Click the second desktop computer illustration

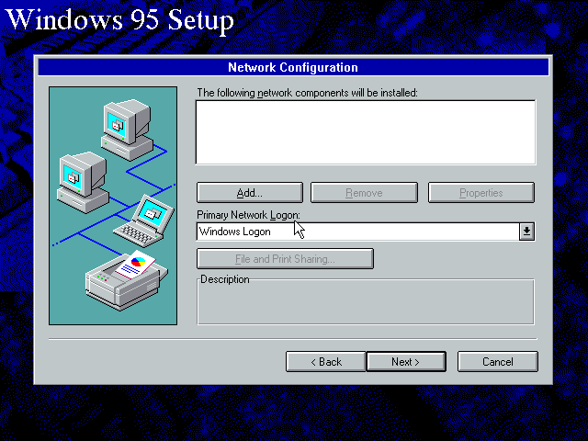click(x=83, y=182)
